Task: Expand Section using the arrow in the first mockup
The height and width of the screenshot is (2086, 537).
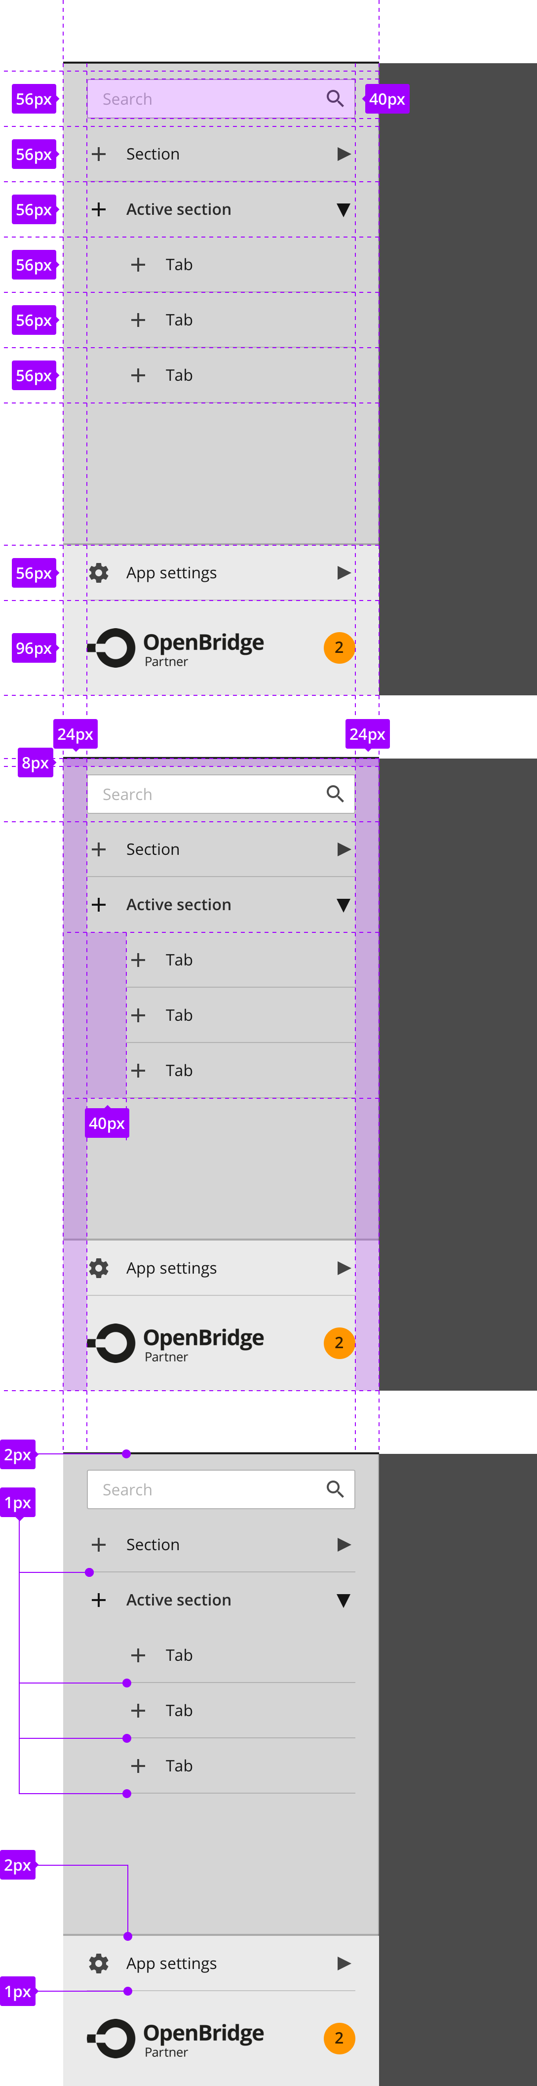Action: pyautogui.click(x=344, y=154)
